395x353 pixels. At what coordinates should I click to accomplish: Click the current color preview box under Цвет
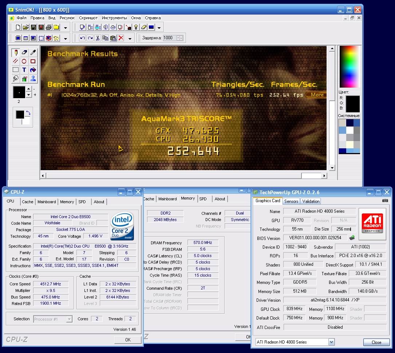coord(352,104)
